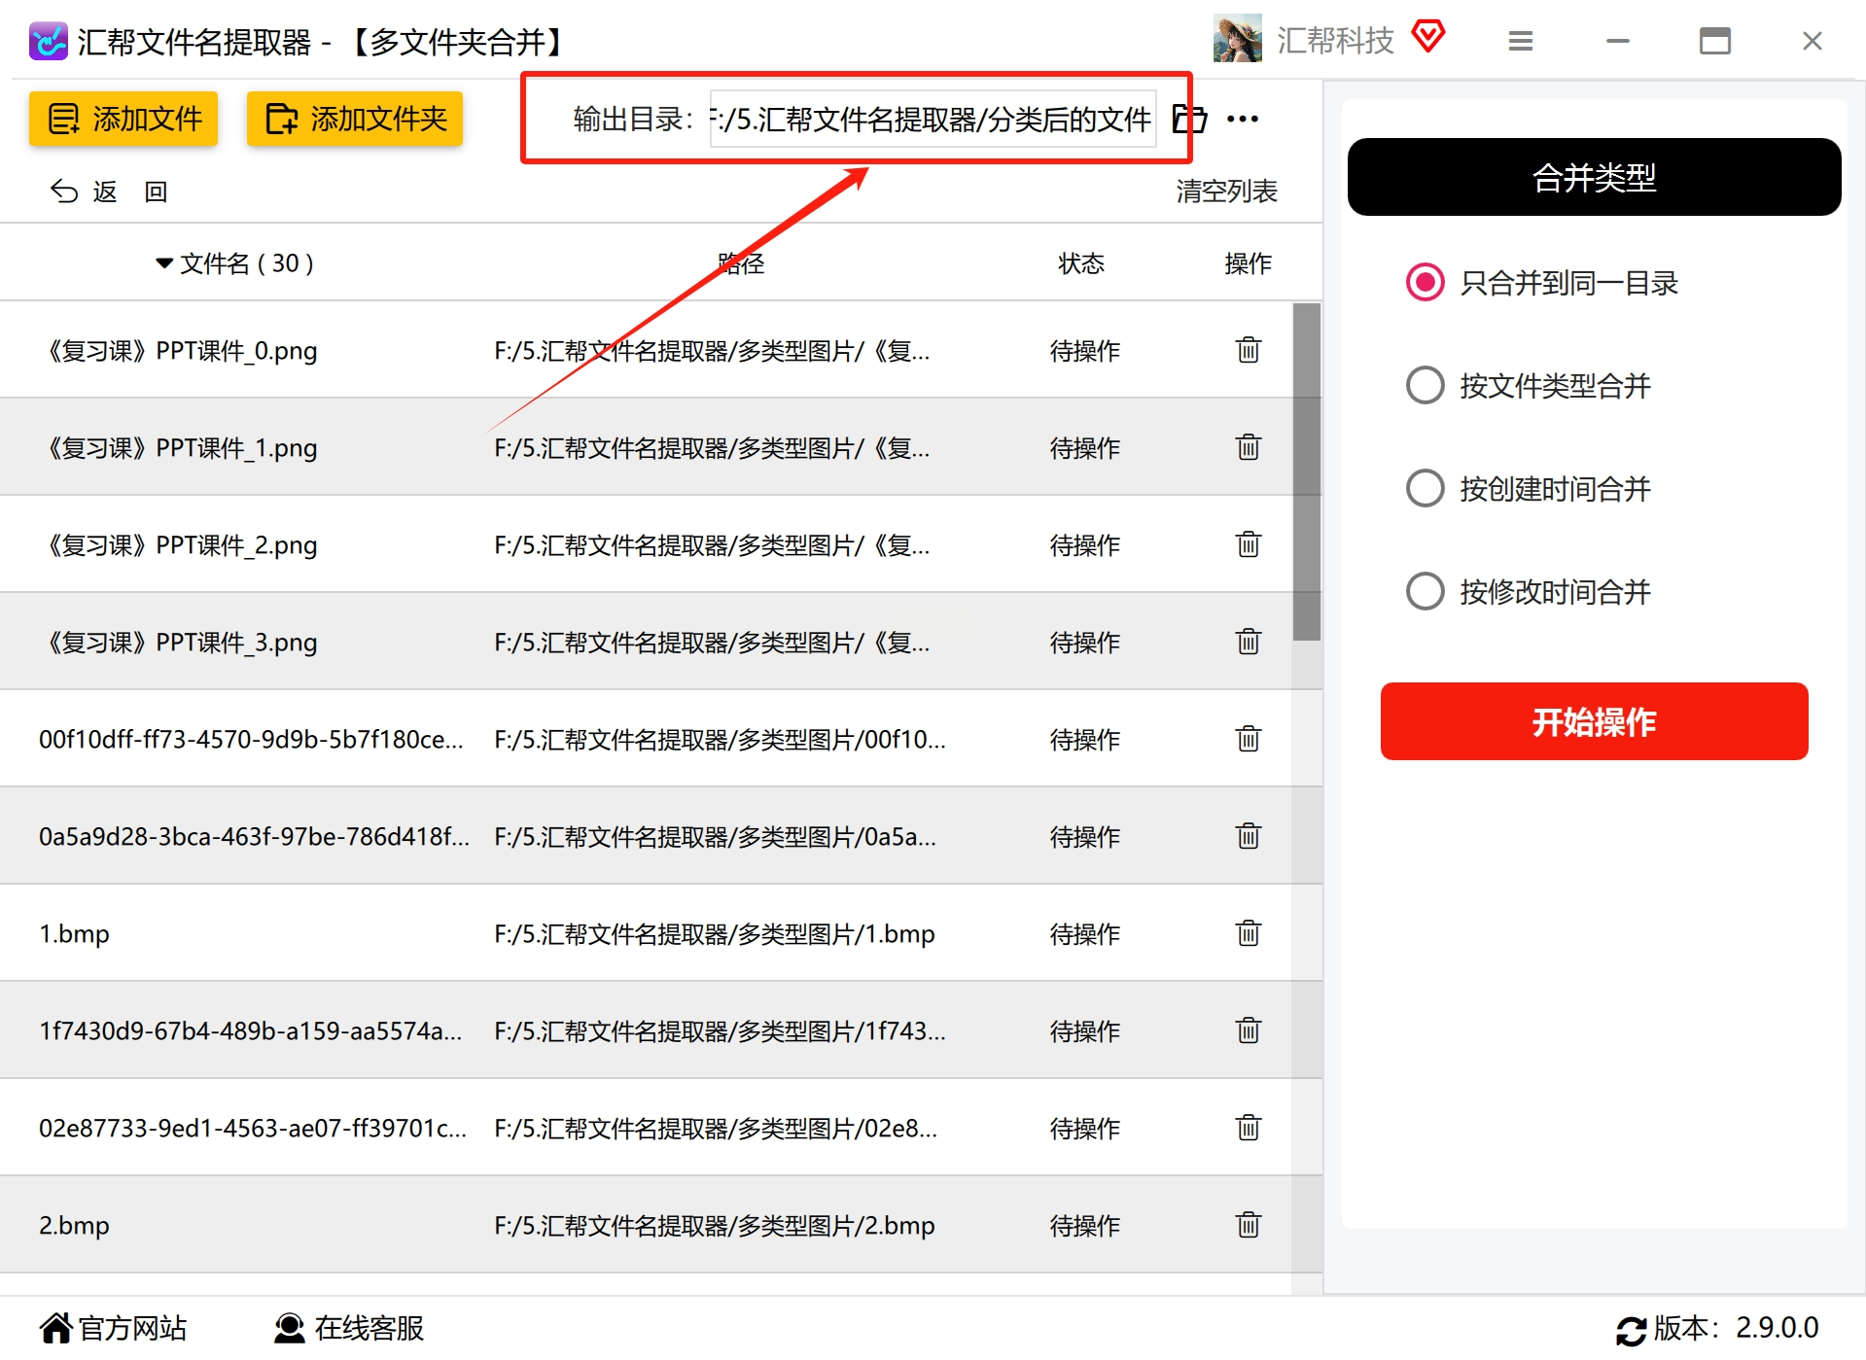Image resolution: width=1866 pixels, height=1360 pixels.
Task: Click the 添加文件 button
Action: pyautogui.click(x=123, y=119)
